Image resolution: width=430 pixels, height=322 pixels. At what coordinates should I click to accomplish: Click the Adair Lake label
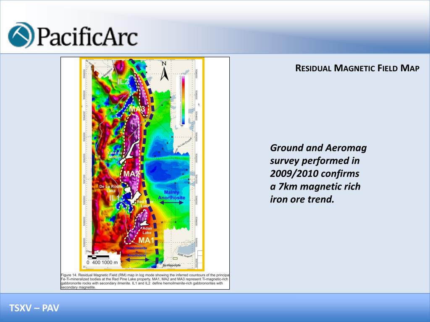coord(147,230)
